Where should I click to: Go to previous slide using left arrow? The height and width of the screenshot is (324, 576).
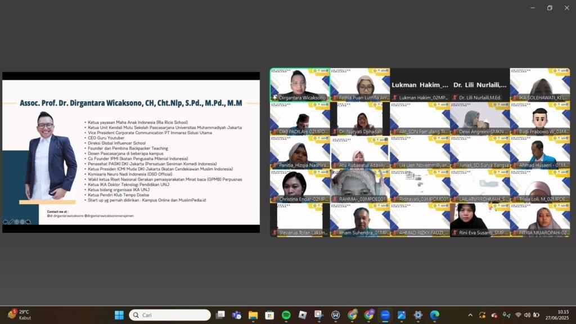click(x=6, y=222)
